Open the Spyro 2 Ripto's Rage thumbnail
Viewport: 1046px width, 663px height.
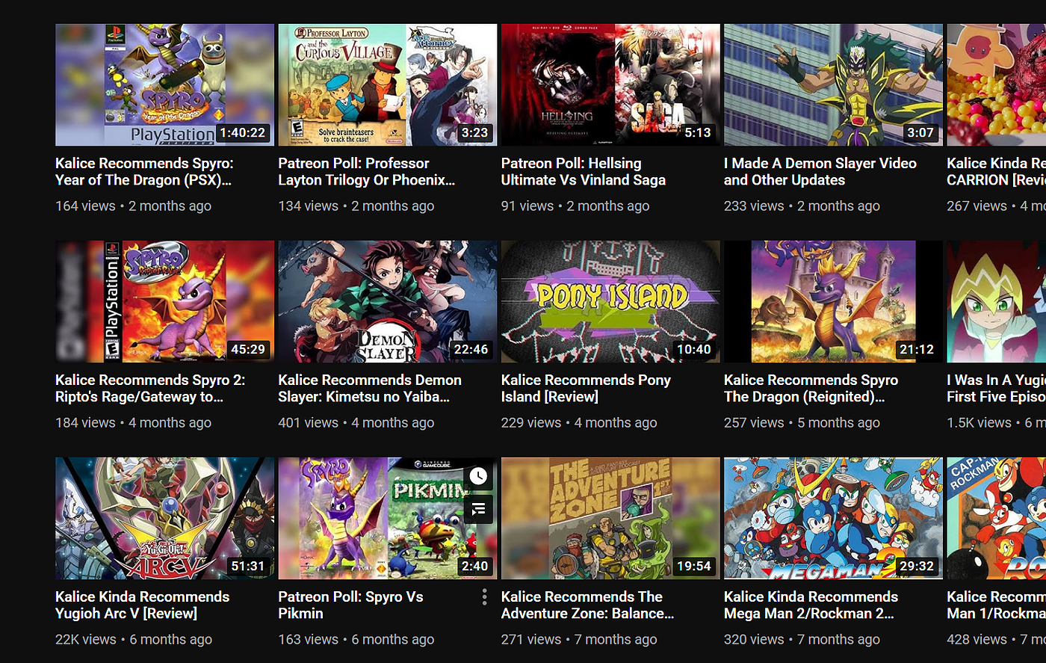coord(164,301)
